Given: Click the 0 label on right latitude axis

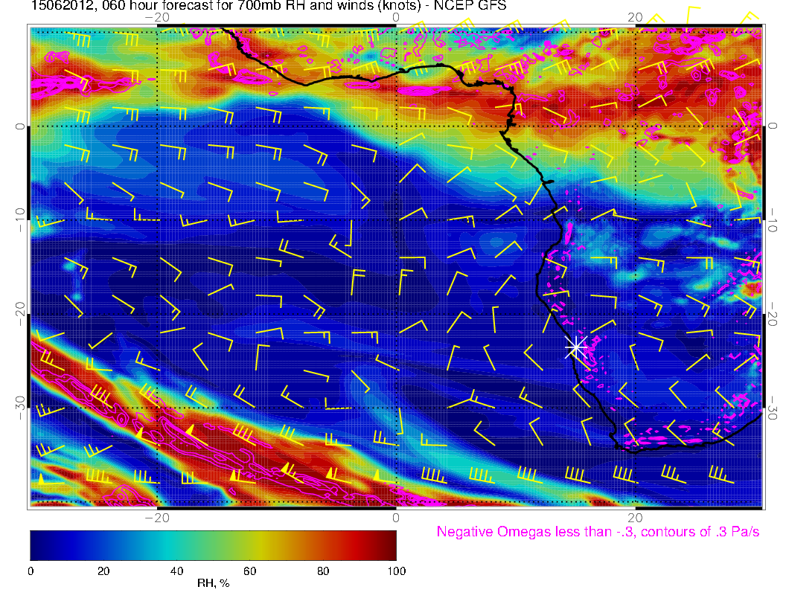Looking at the screenshot, I should 774,126.
